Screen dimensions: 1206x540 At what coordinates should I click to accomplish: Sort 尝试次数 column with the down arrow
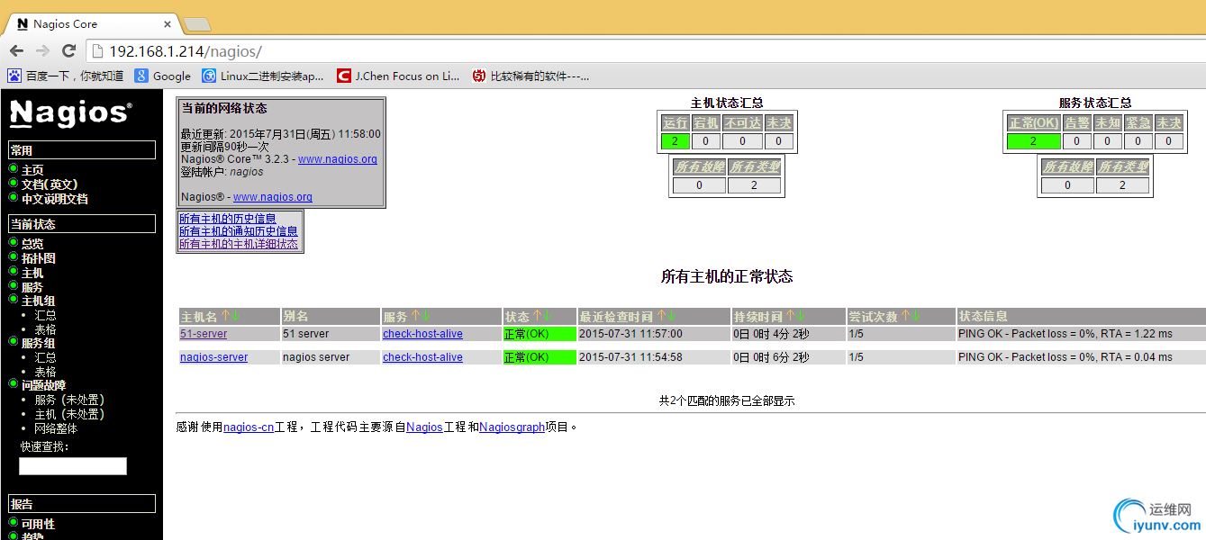(x=916, y=317)
